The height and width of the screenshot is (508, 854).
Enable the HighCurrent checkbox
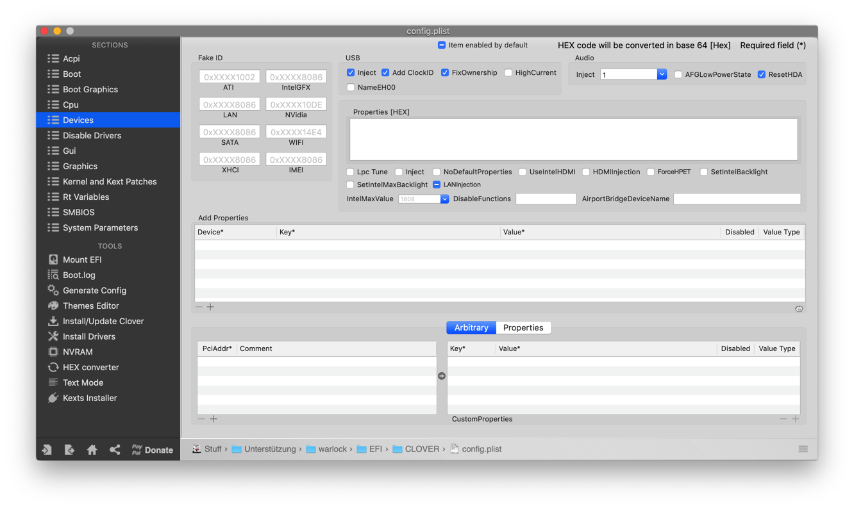coord(508,72)
